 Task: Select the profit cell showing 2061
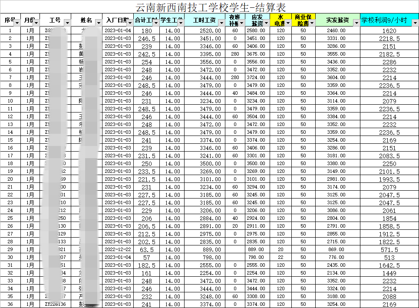point(389,210)
